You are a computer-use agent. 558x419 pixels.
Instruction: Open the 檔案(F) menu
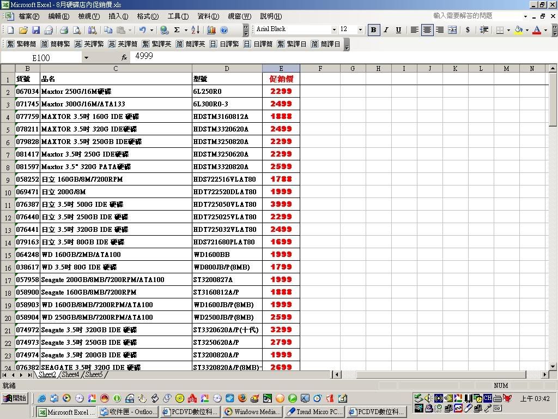(29, 16)
